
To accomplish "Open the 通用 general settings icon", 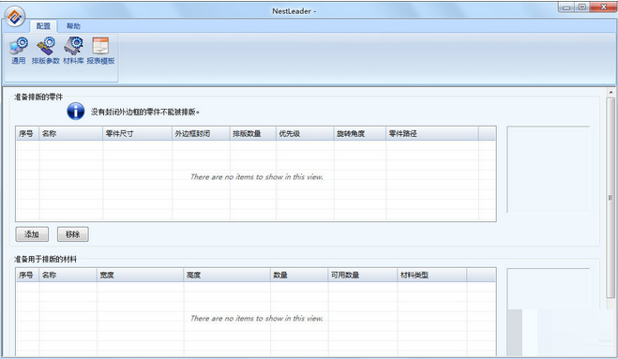I will click(x=18, y=51).
